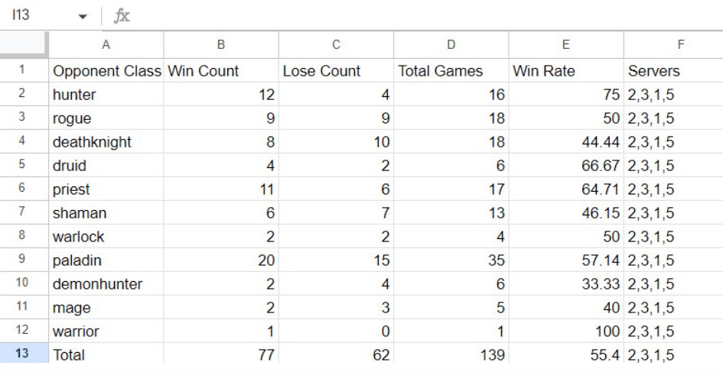Select column D header
723x372 pixels.
click(x=451, y=44)
